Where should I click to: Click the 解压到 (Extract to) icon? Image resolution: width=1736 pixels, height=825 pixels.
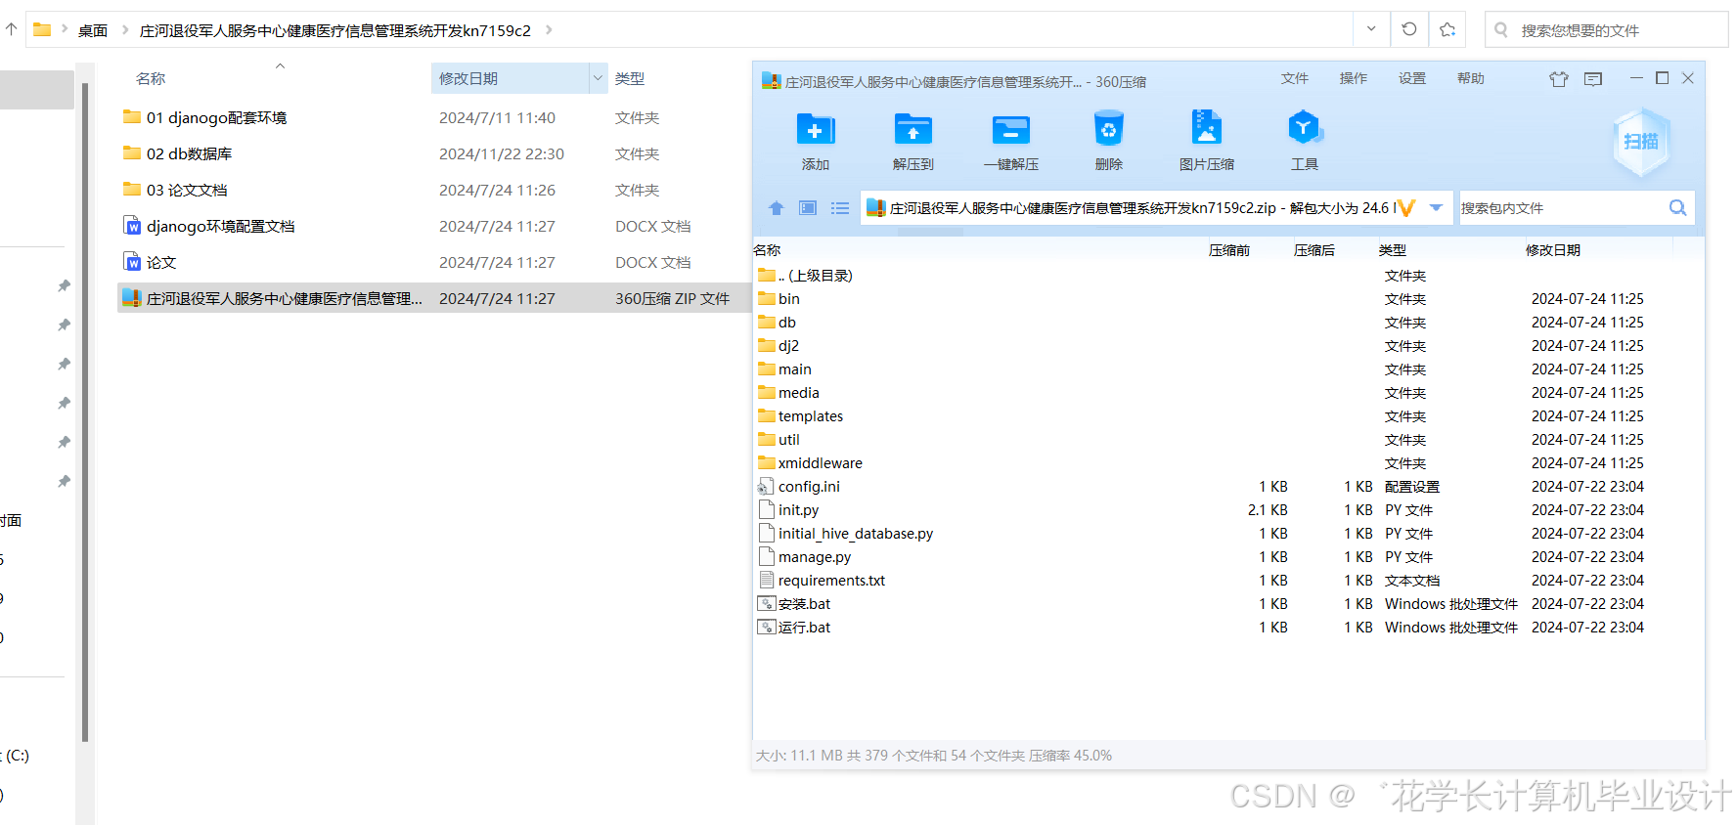pyautogui.click(x=913, y=130)
